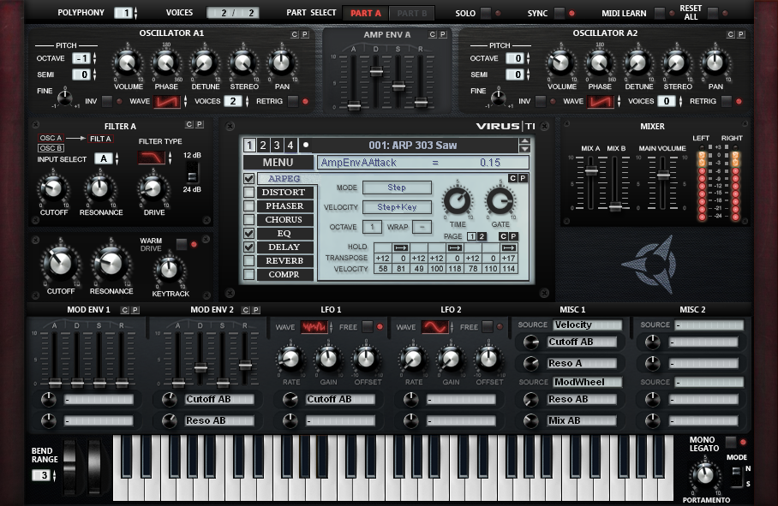Viewport: 778px width, 506px height.
Task: Click the Keytrack knob
Action: [169, 270]
